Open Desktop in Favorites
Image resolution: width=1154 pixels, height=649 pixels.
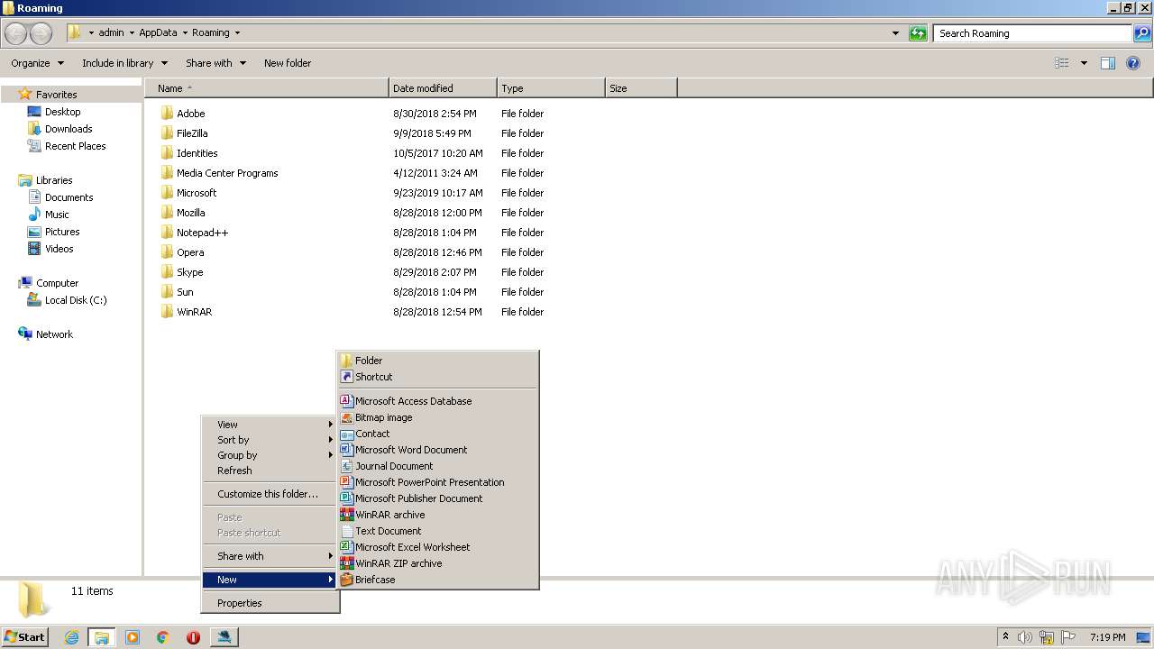click(62, 112)
